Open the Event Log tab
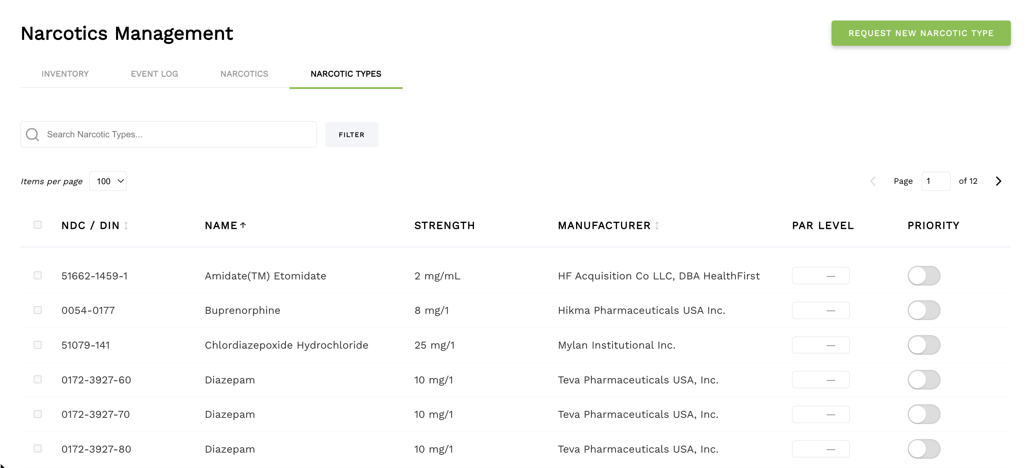Viewport: 1027px width, 468px height. coord(154,74)
